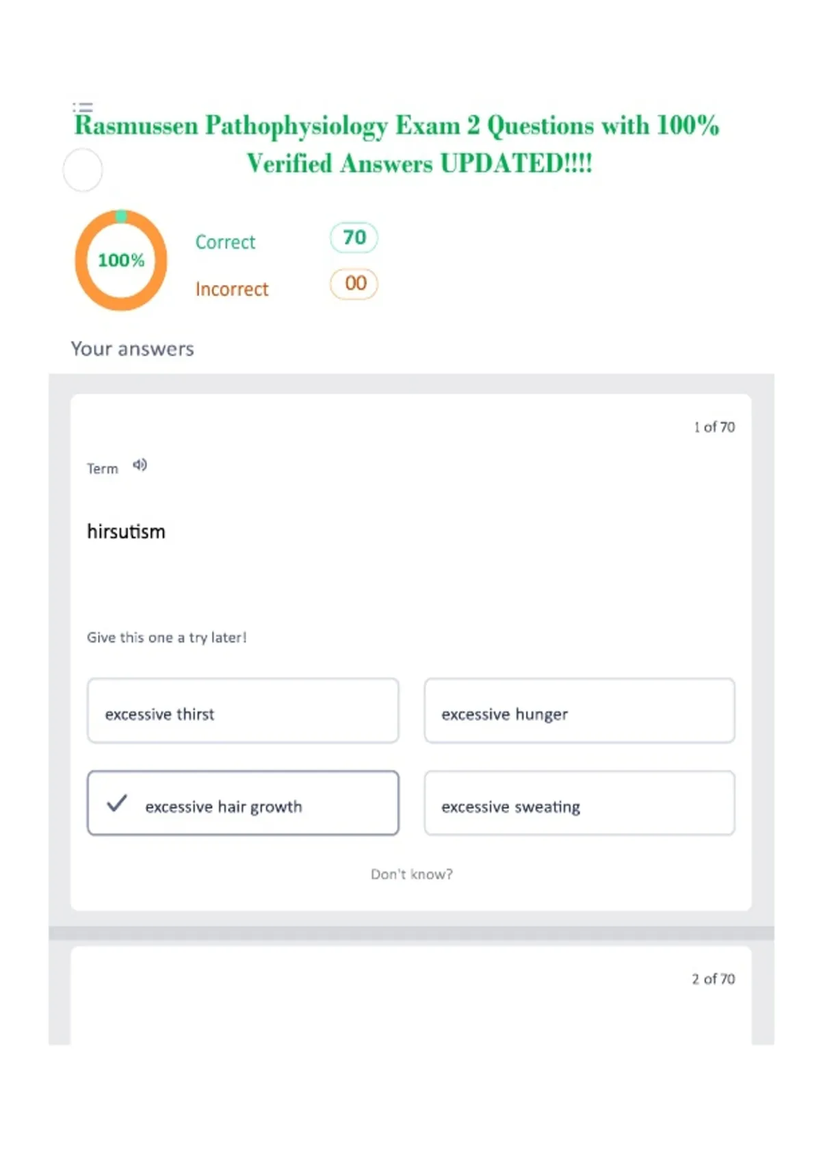
Task: Click the correct count badge 70
Action: point(354,238)
